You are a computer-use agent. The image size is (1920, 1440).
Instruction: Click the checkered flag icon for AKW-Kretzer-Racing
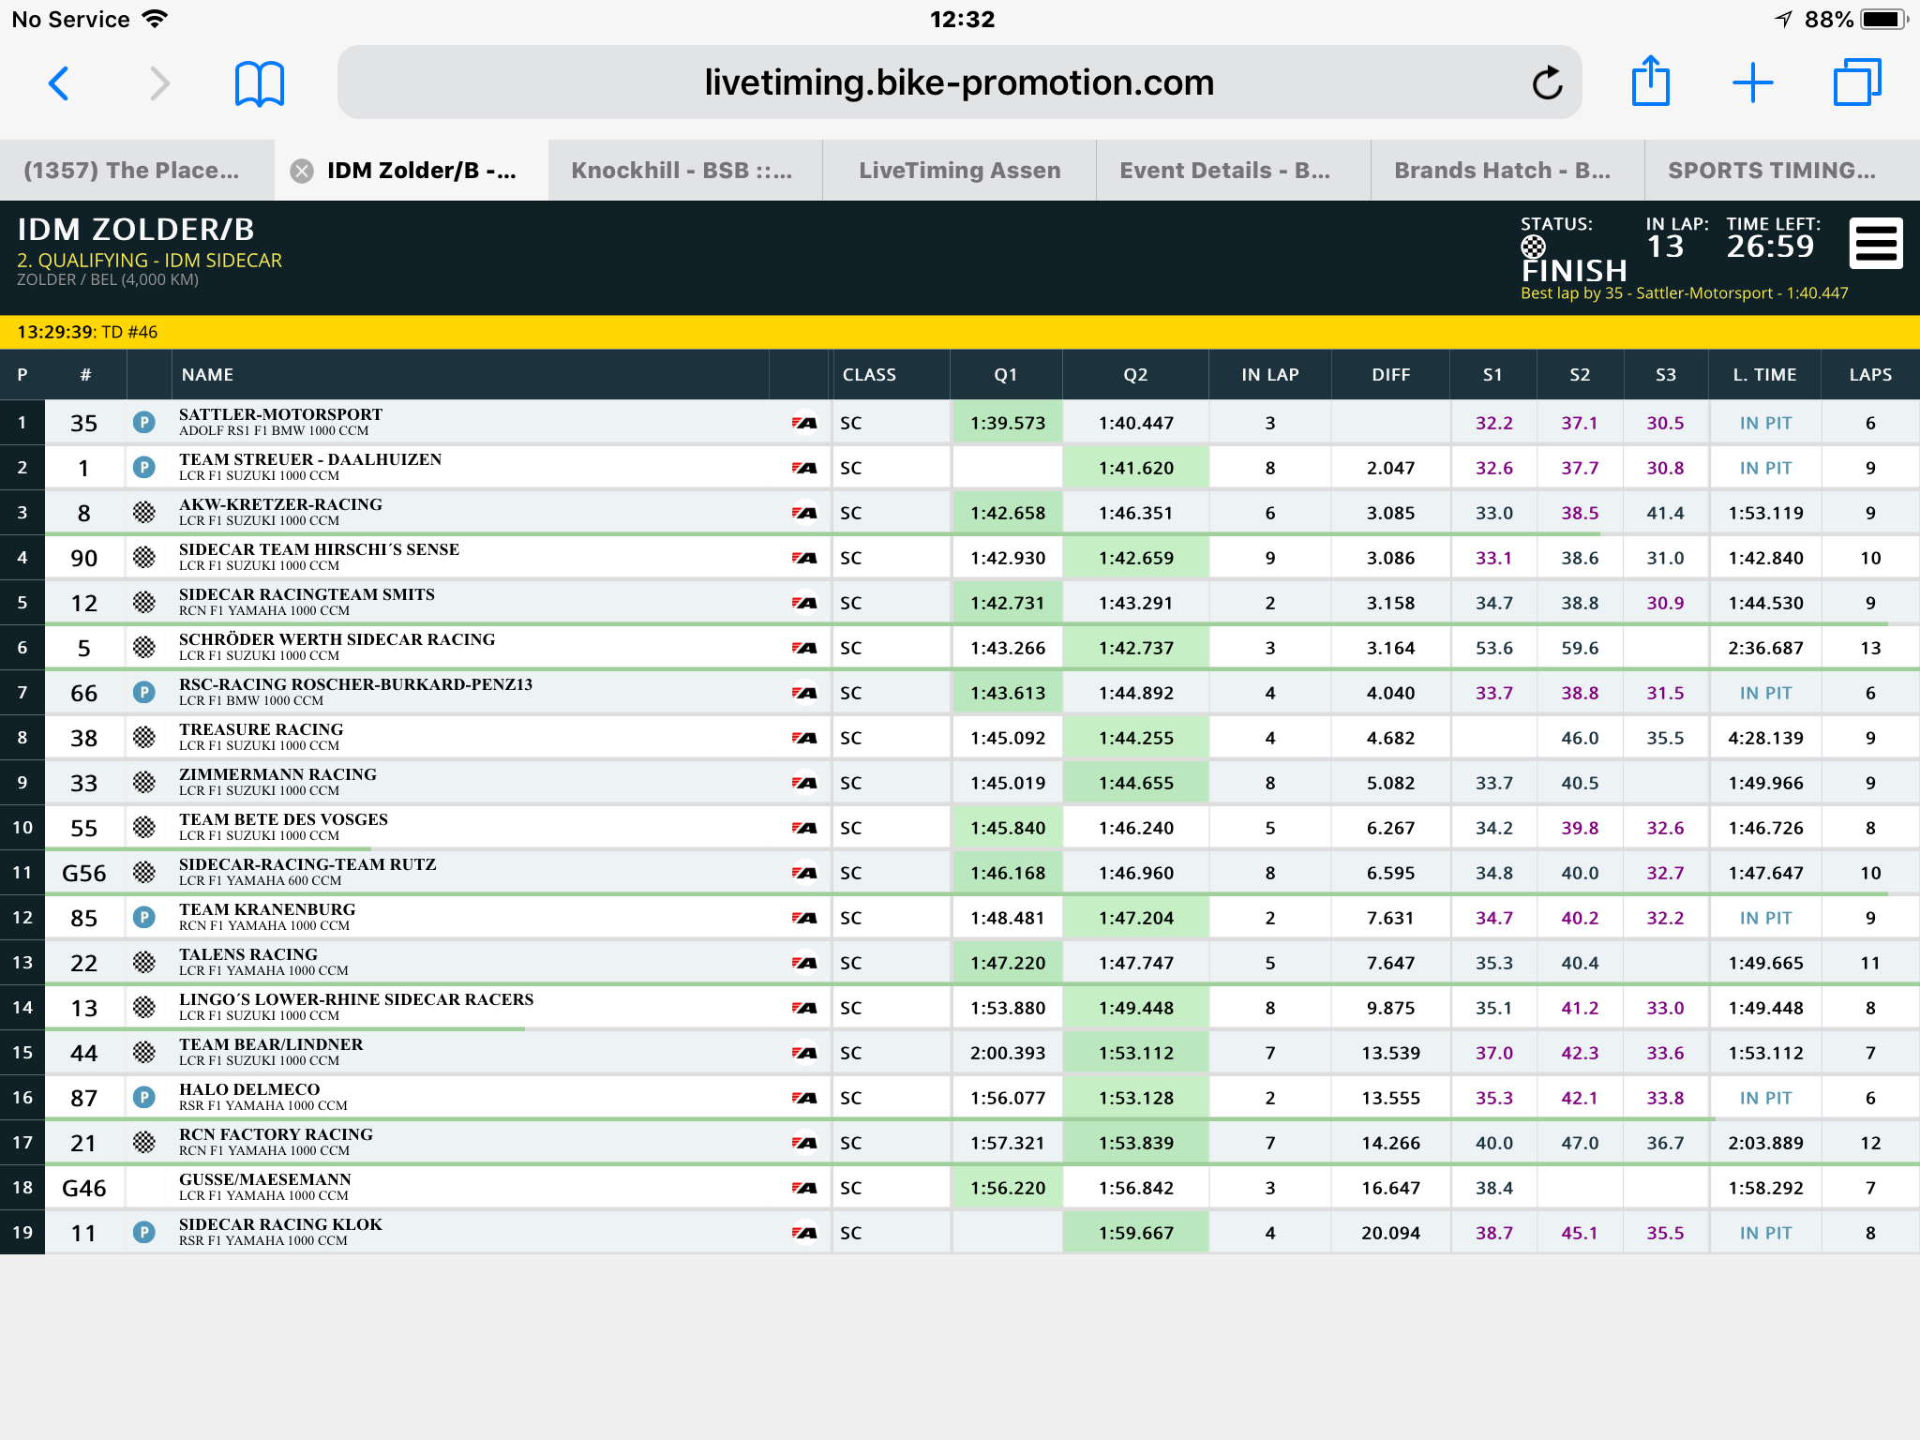[x=143, y=513]
